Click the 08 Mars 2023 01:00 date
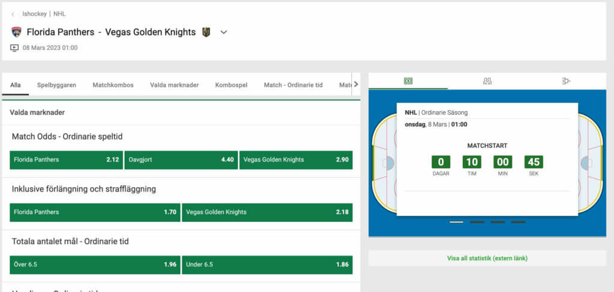Image resolution: width=614 pixels, height=292 pixels. 50,48
